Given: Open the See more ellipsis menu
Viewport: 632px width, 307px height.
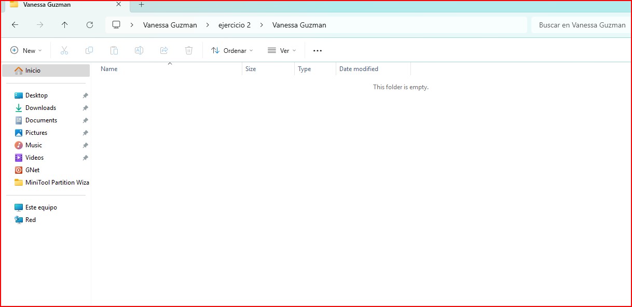Looking at the screenshot, I should coord(318,50).
